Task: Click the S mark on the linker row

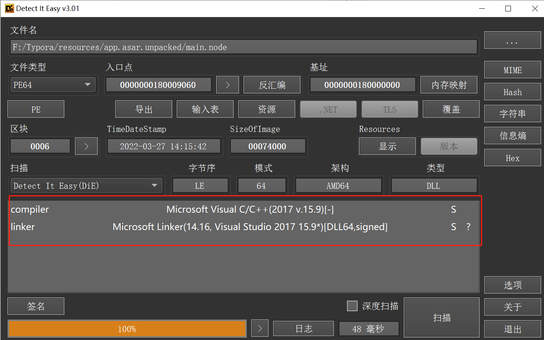Action: pos(454,227)
